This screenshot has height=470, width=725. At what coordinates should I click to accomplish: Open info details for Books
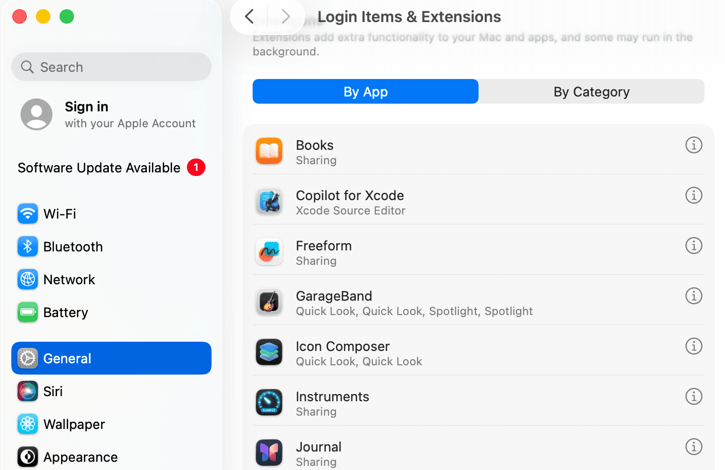pyautogui.click(x=694, y=145)
